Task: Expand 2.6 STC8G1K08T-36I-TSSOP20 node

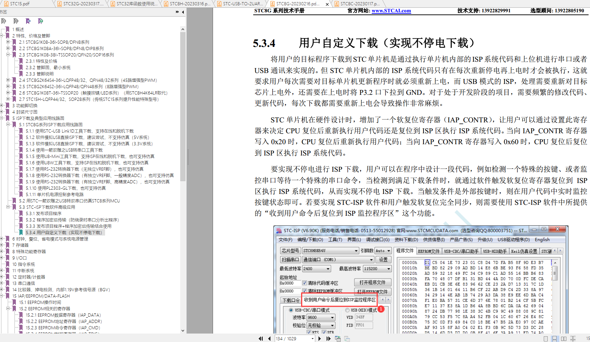Action: click(8, 93)
